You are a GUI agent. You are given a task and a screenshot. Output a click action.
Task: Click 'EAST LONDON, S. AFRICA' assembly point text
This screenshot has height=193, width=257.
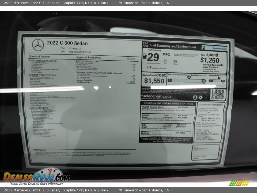point(207,134)
